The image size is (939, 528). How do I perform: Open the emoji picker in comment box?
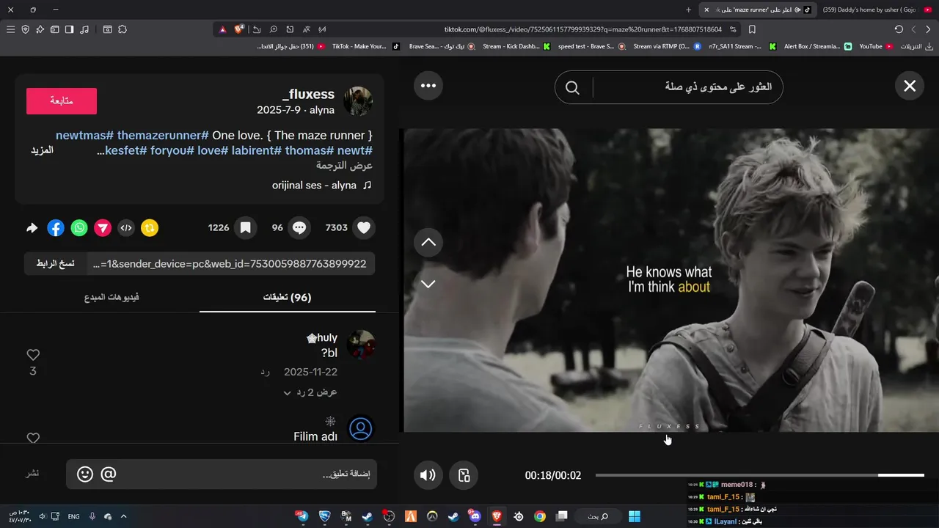85,474
